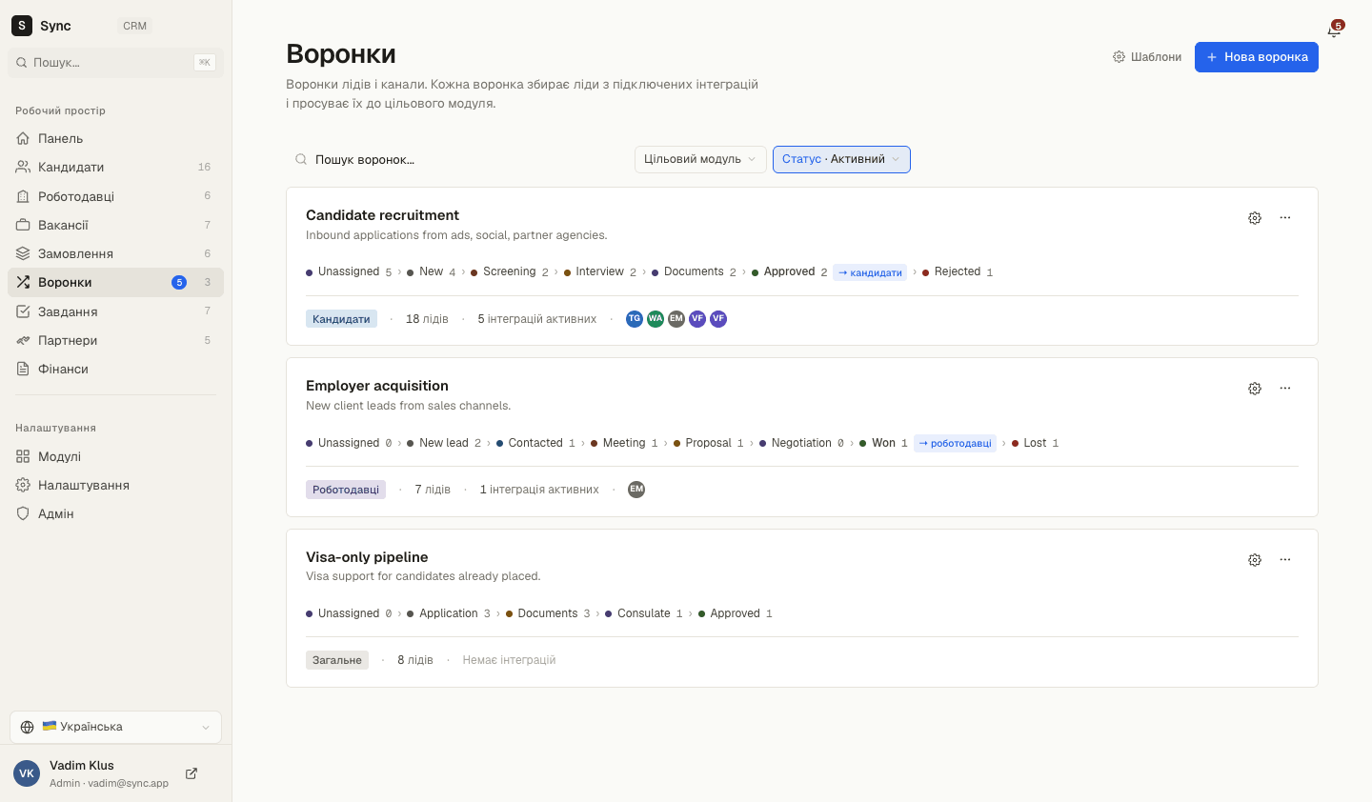Open Employer acquisition settings gear

point(1255,389)
